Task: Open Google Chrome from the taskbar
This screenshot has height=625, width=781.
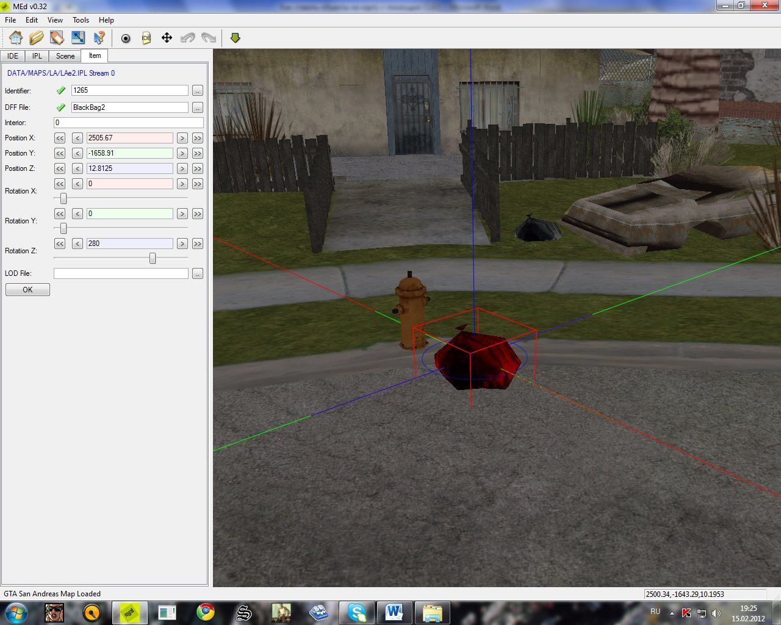Action: 205,612
